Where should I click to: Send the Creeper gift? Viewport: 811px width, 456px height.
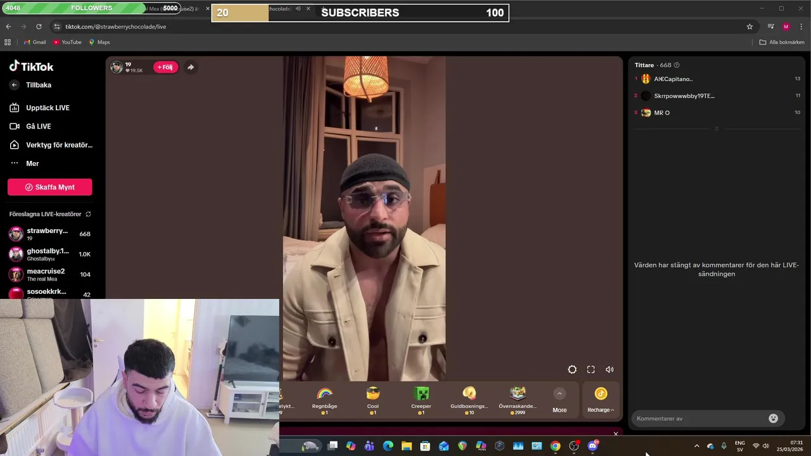(421, 400)
